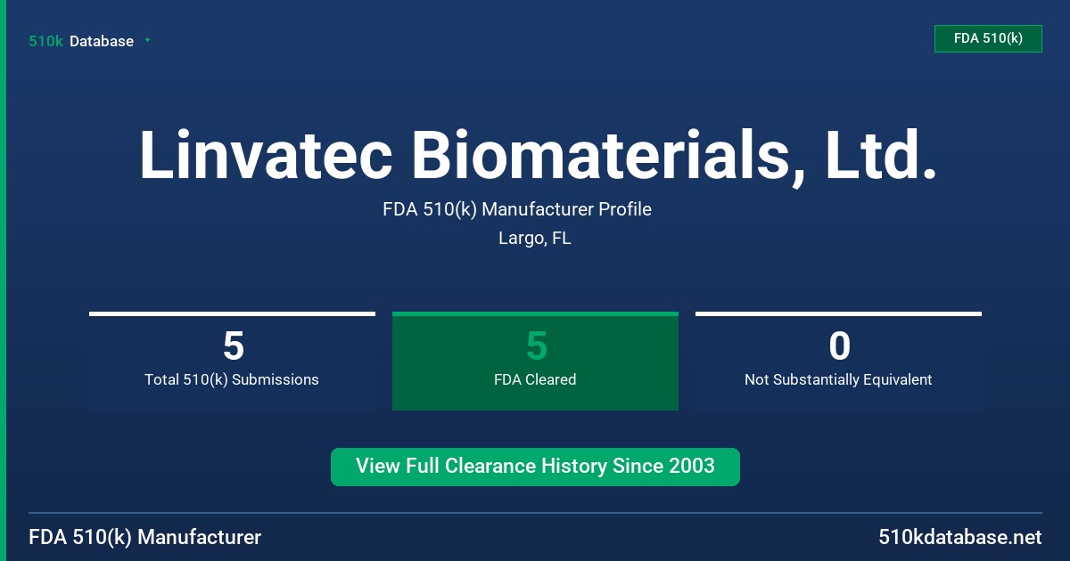Click the 510k Database logo text
The width and height of the screenshot is (1070, 561).
(x=81, y=41)
